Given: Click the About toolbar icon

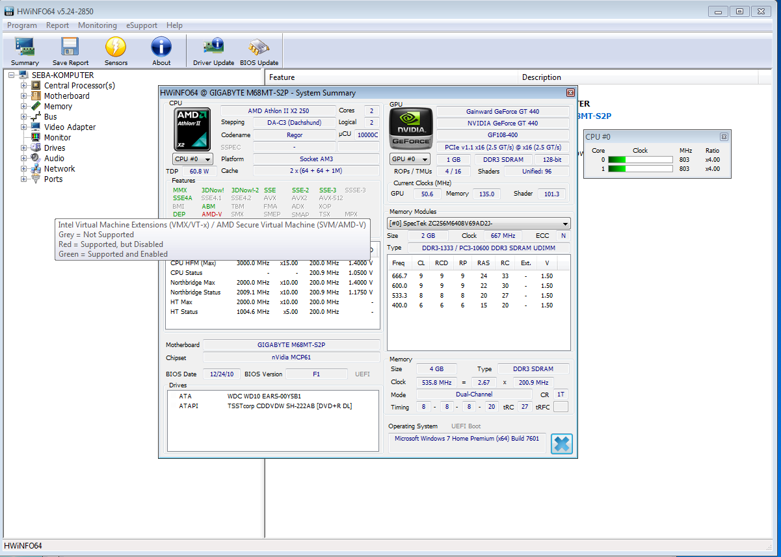Looking at the screenshot, I should [x=161, y=51].
